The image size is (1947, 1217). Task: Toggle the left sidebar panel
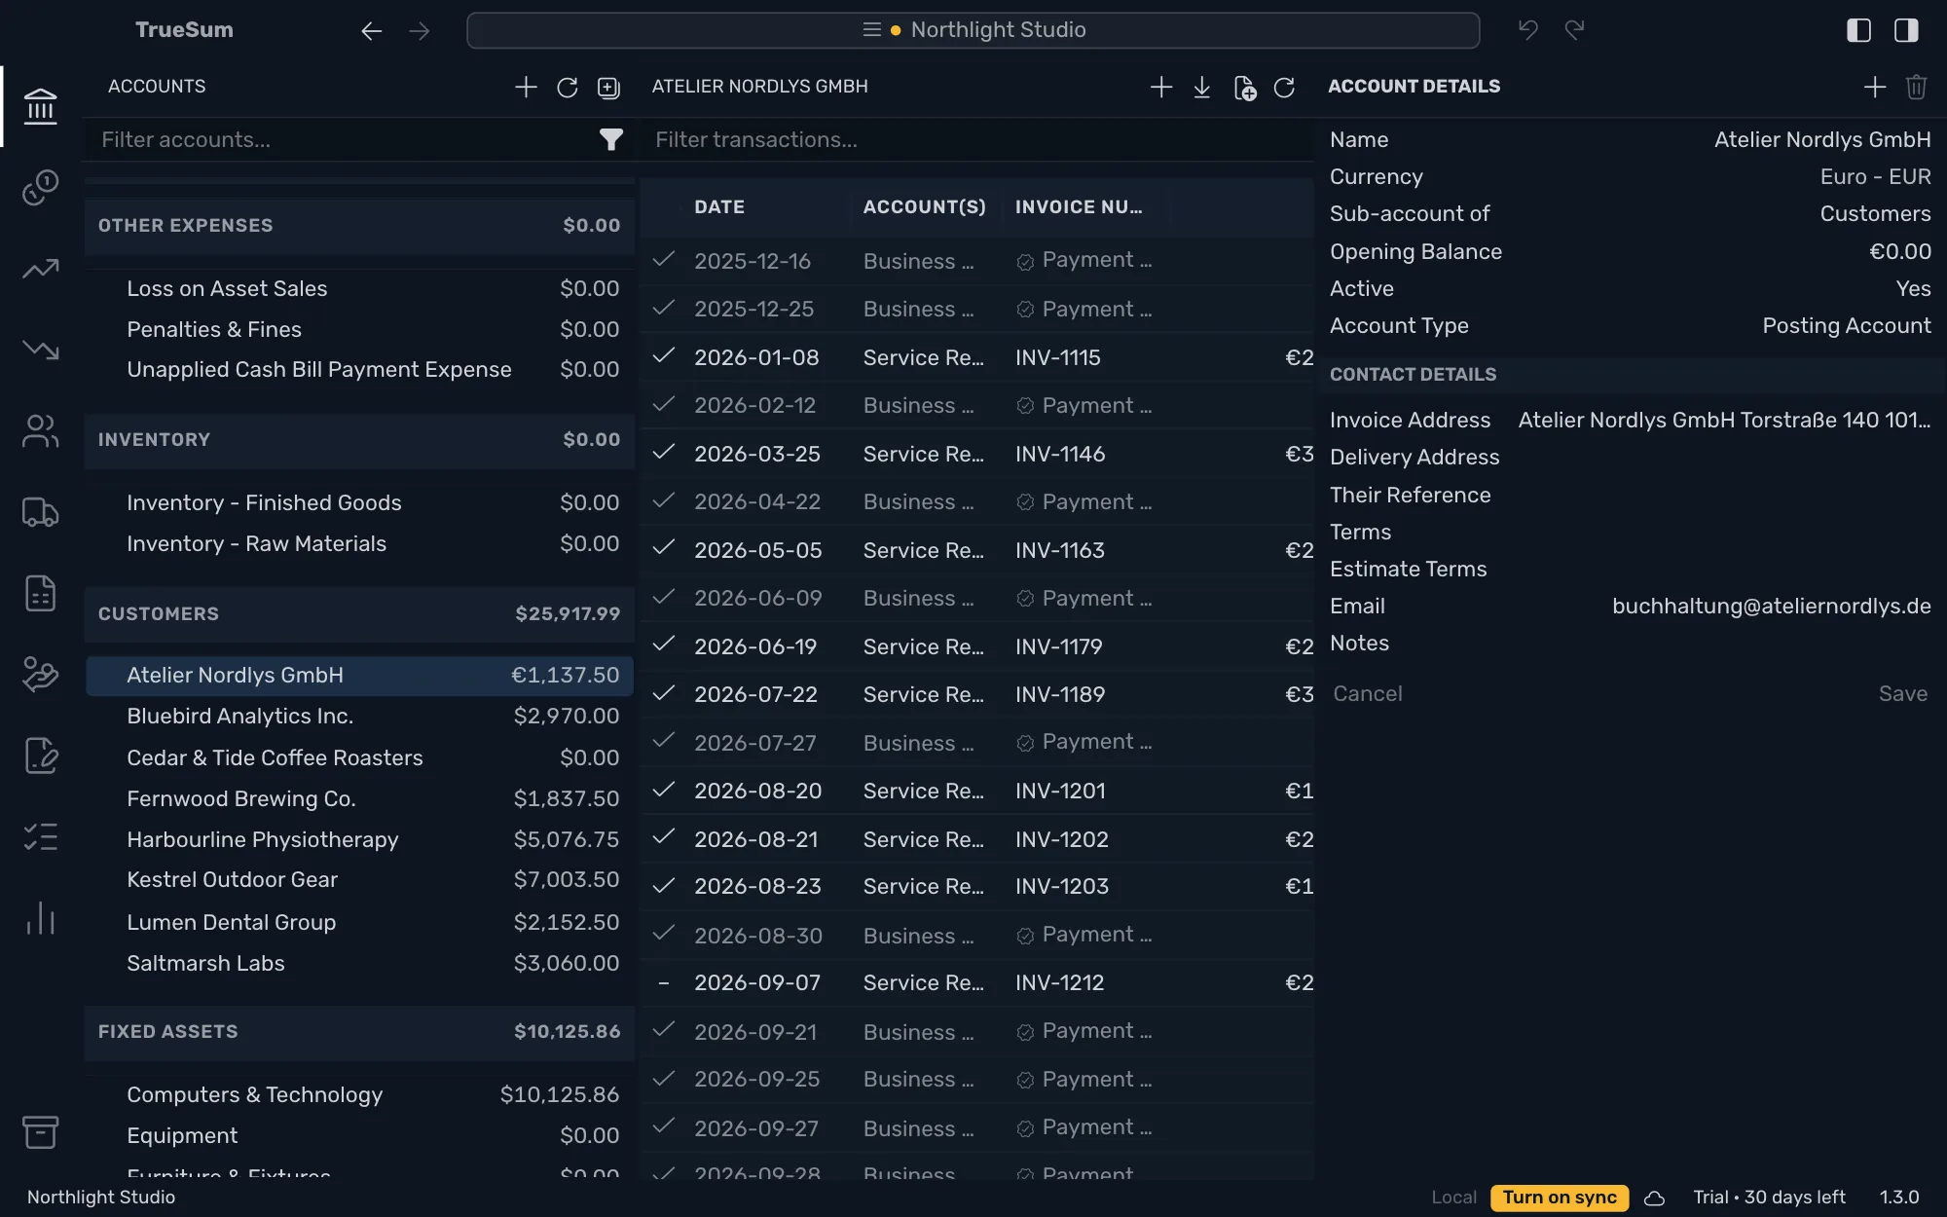1858,30
